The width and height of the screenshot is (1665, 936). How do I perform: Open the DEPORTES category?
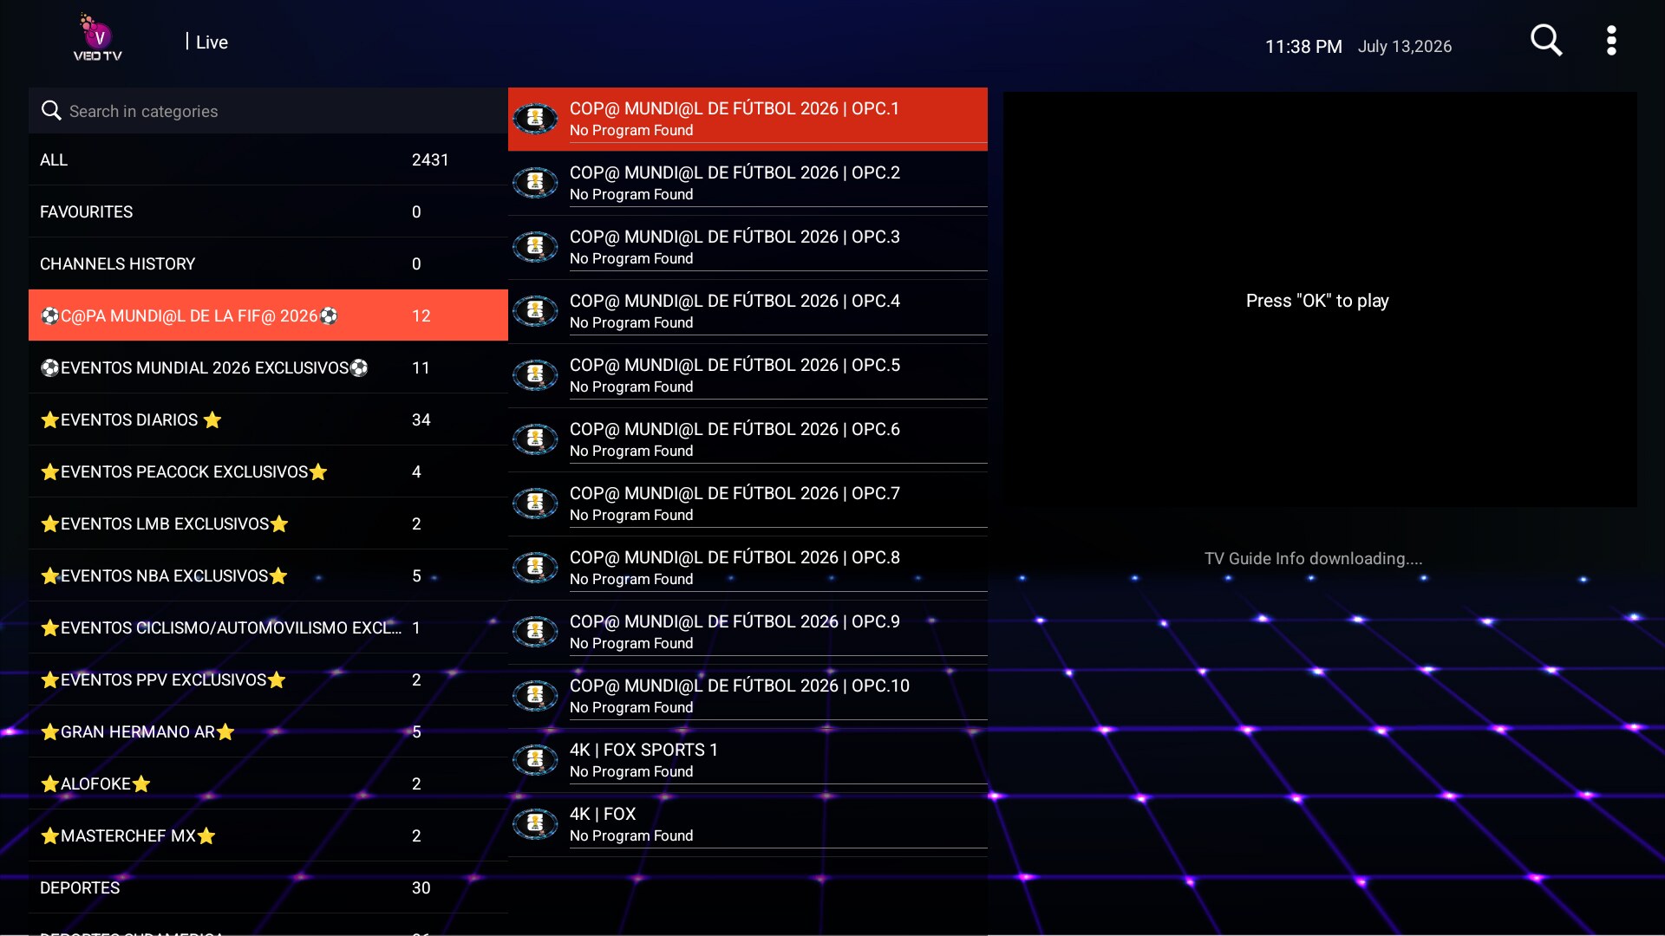tap(268, 887)
